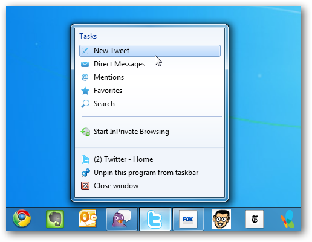
Task: Open Google Chrome from the taskbar
Action: pos(22,218)
